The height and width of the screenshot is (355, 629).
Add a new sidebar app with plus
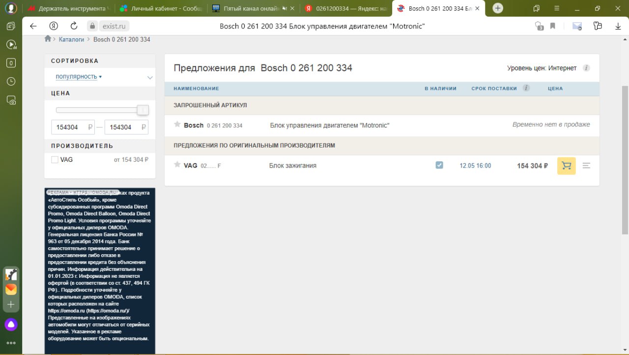click(11, 305)
